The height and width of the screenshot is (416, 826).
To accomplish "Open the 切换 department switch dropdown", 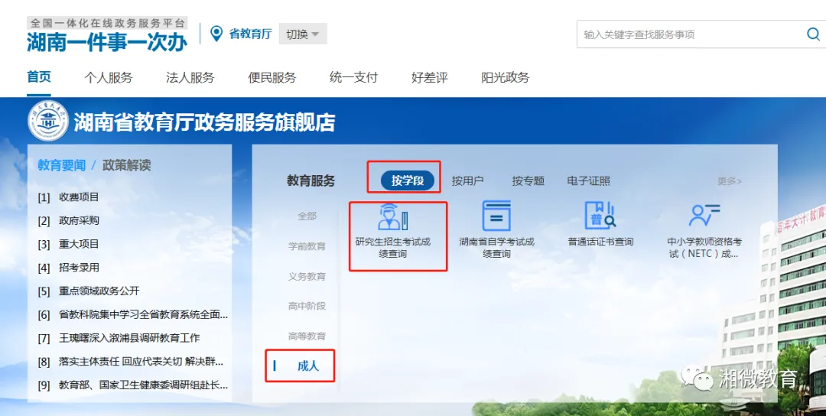I will (303, 34).
